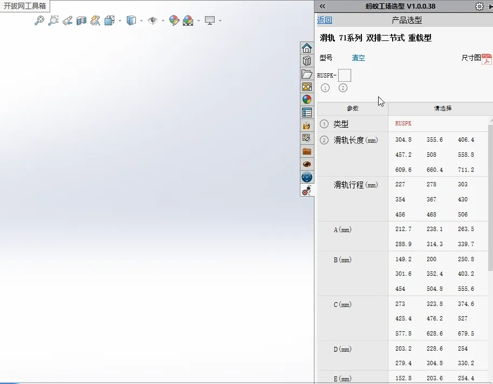Collapse the panel with double-chevron icon
Screen dimensions: 493x384
click(x=322, y=6)
